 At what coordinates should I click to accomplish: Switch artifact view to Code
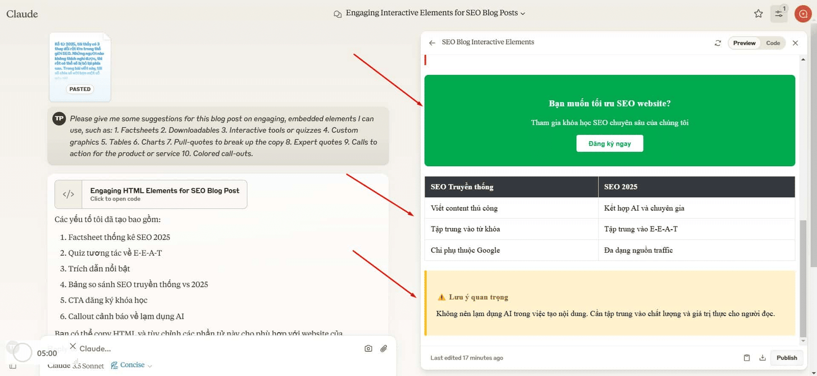[773, 43]
